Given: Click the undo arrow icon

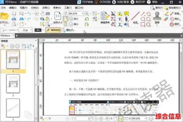Looking at the screenshot, I should click(x=29, y=14).
